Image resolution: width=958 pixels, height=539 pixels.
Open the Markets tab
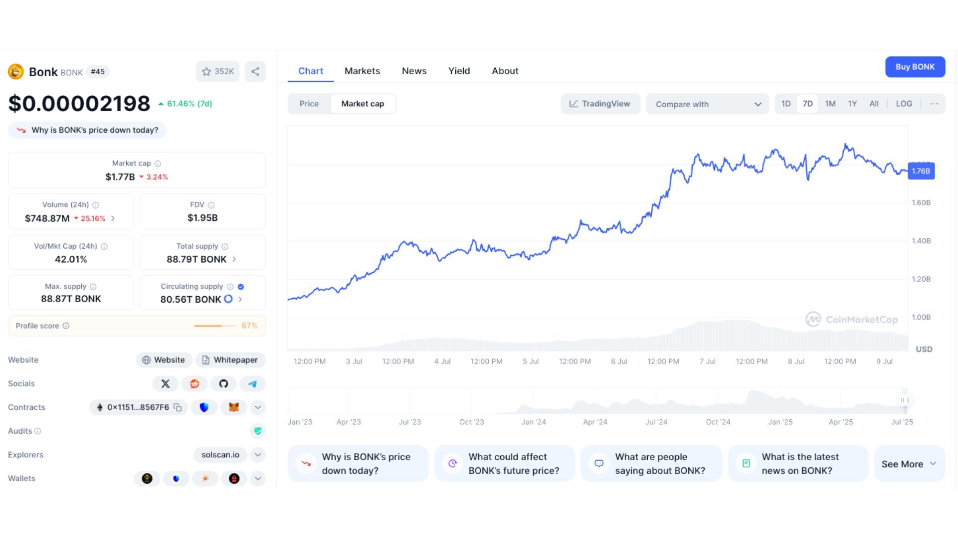[x=362, y=71]
